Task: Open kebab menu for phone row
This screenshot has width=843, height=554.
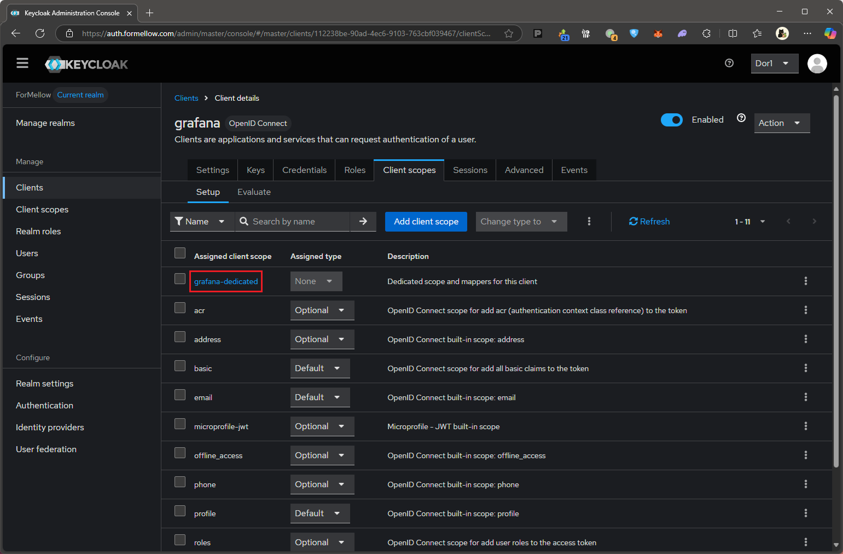Action: click(x=805, y=484)
